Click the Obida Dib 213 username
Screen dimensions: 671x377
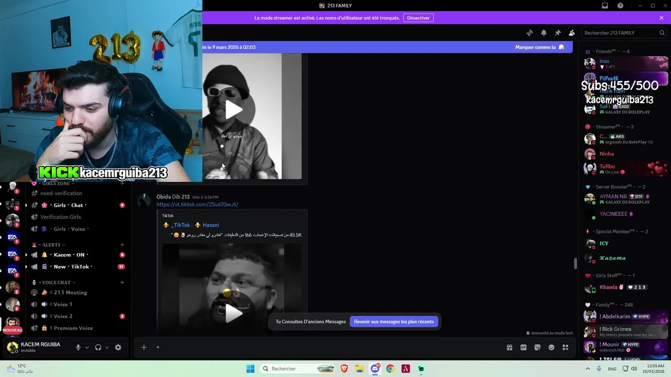tap(173, 197)
